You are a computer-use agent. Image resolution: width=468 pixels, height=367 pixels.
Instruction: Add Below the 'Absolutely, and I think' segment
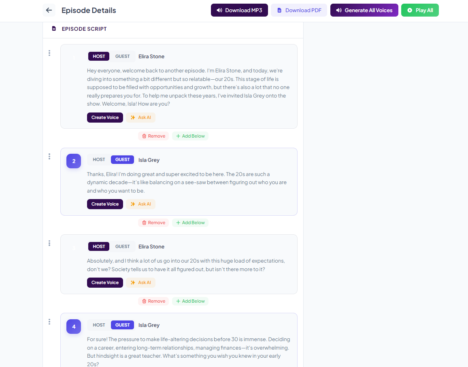190,301
